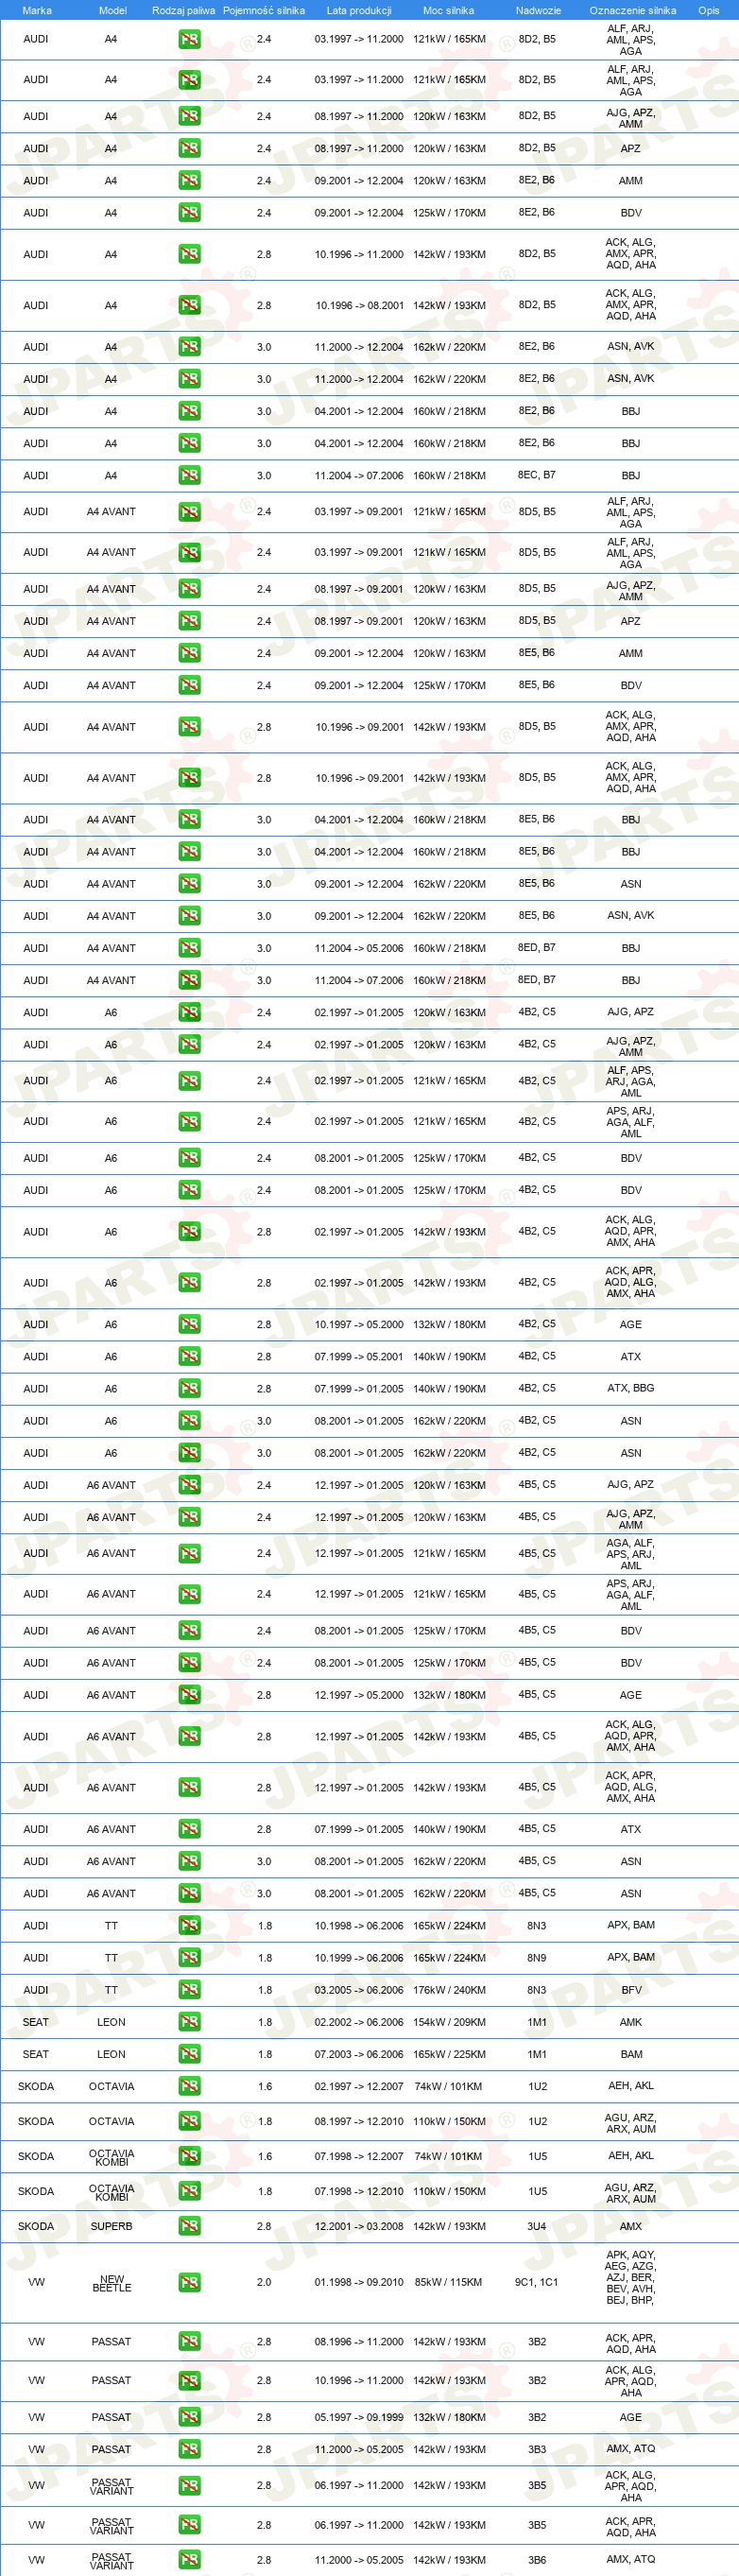Click fuel icon in OCTAVIA KOMBI 1.8 row
Viewport: 739px width, 2576px height.
(x=189, y=2191)
